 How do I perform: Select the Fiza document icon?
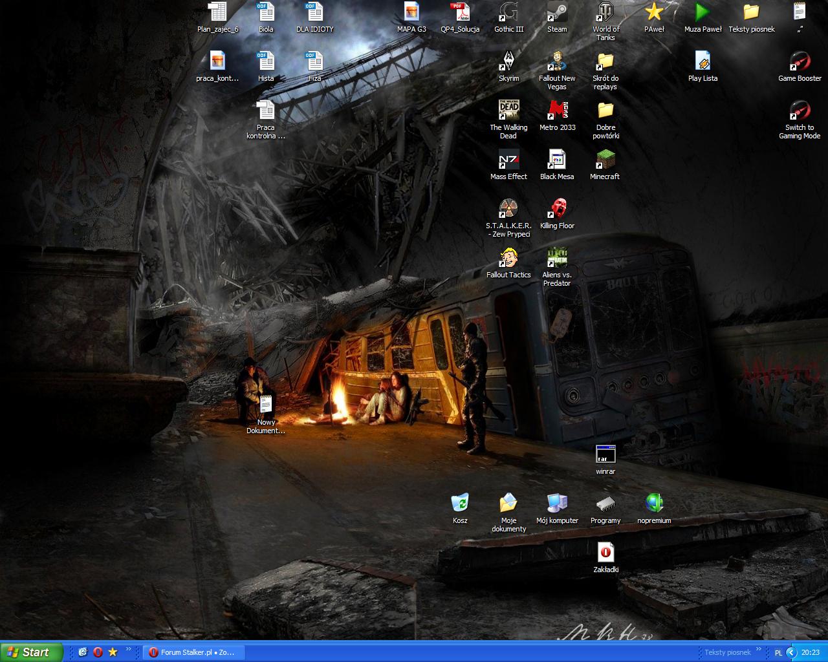[314, 61]
